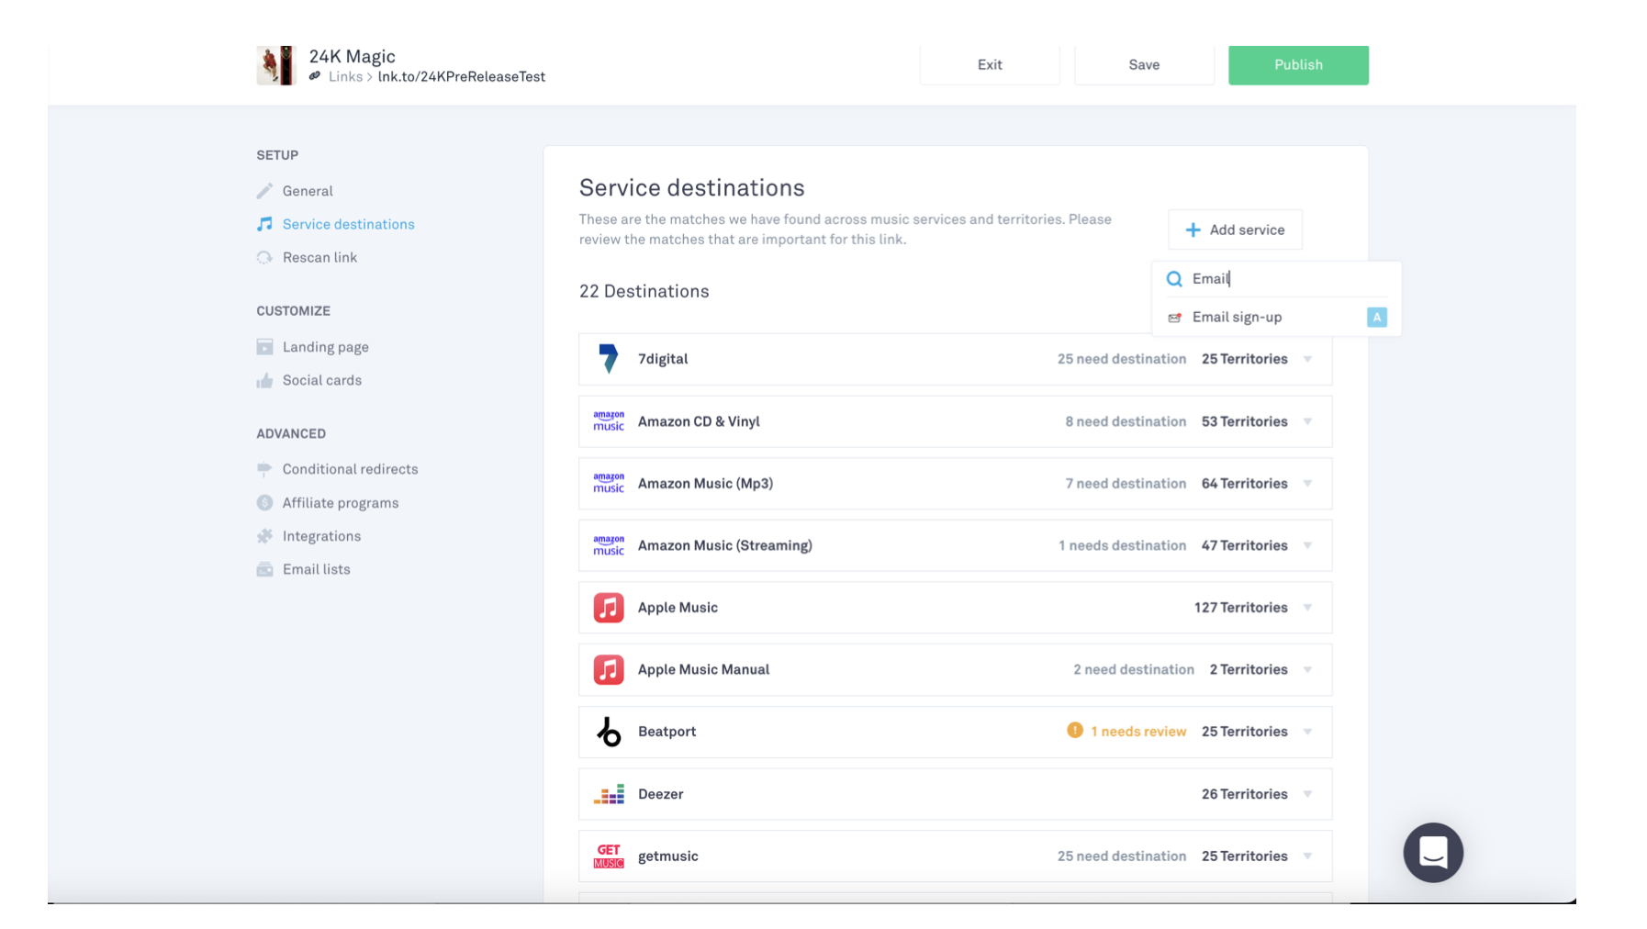1647x929 pixels.
Task: Click the 7digital service logo
Action: [x=608, y=359]
